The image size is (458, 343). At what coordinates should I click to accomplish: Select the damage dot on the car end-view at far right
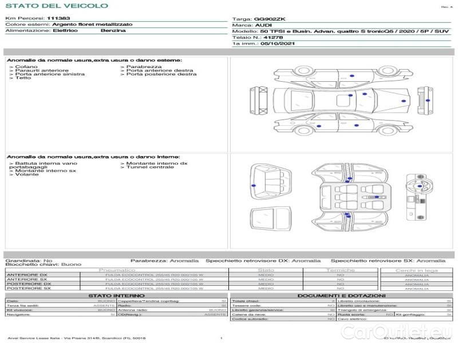pos(427,100)
